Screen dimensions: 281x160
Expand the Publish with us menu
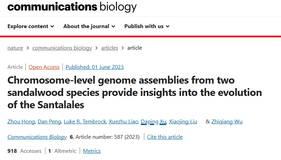[x=147, y=26]
